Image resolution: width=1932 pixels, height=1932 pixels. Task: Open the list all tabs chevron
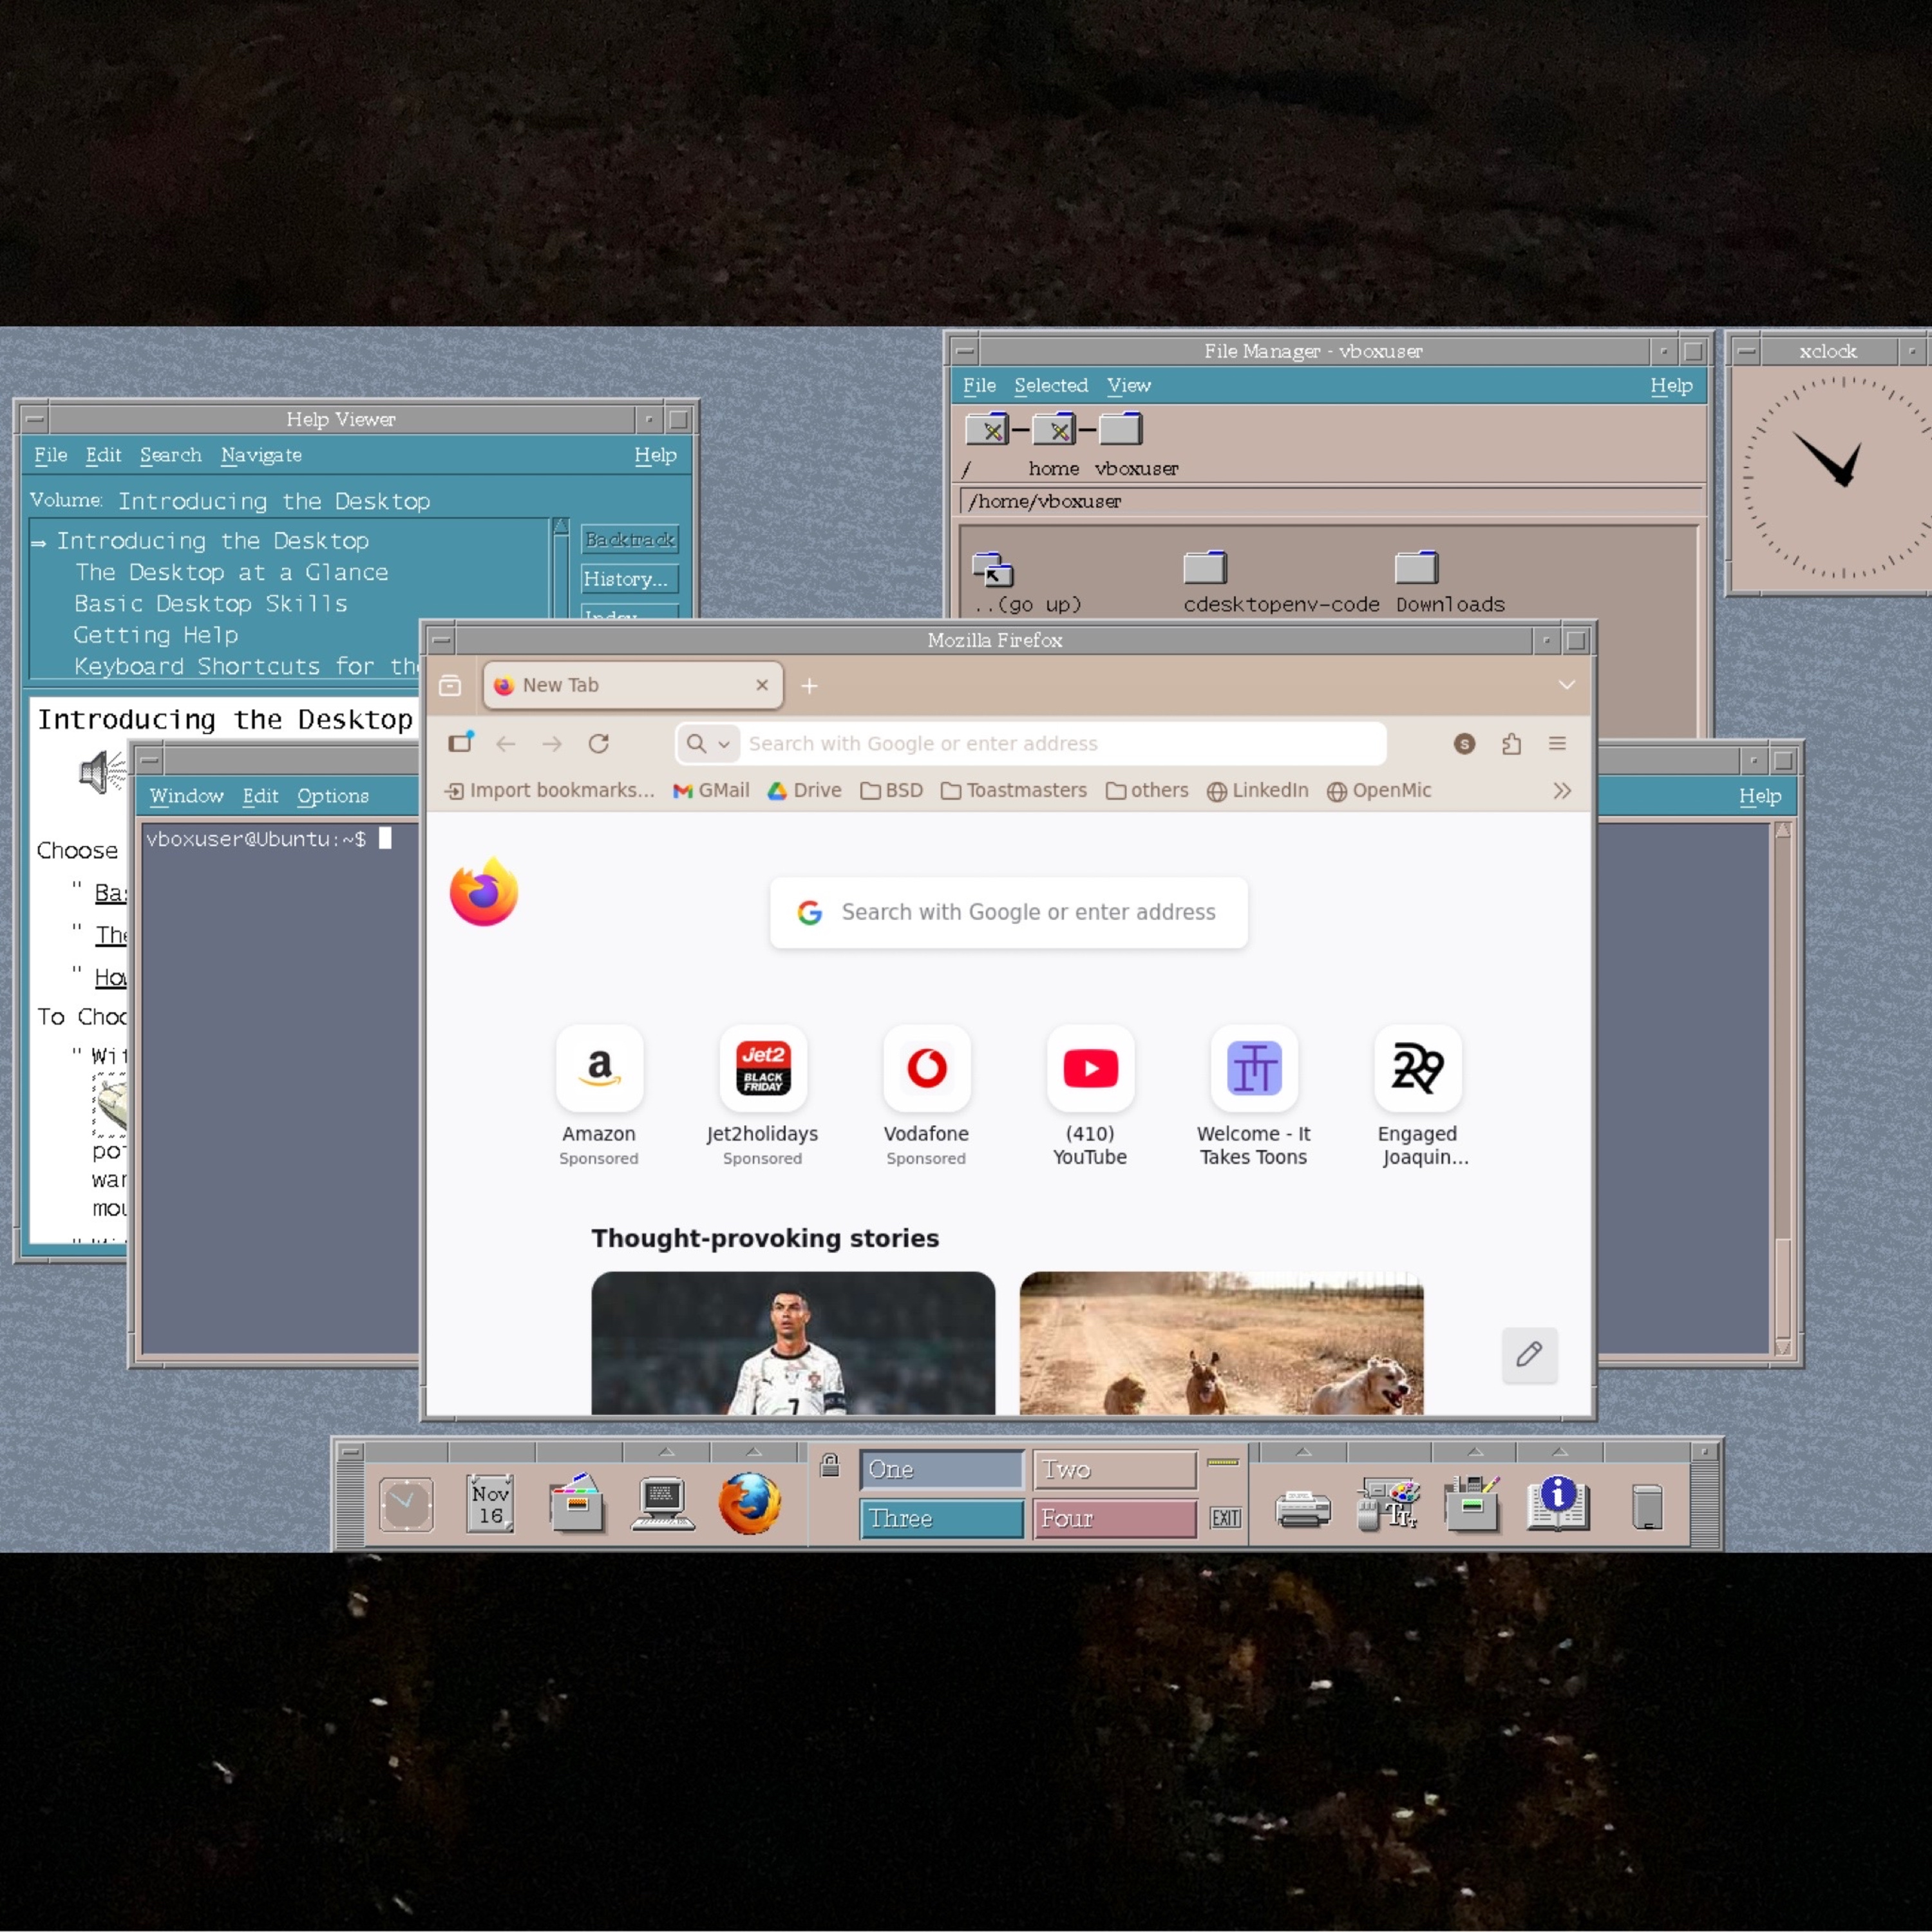point(1566,685)
